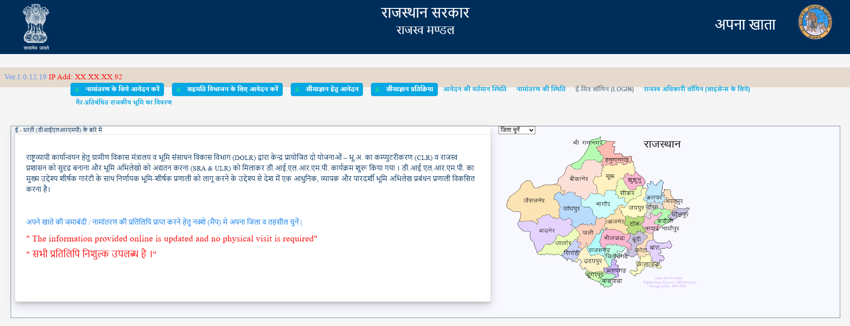
Task: Select बीकानेर district on the map
Action: point(579,179)
